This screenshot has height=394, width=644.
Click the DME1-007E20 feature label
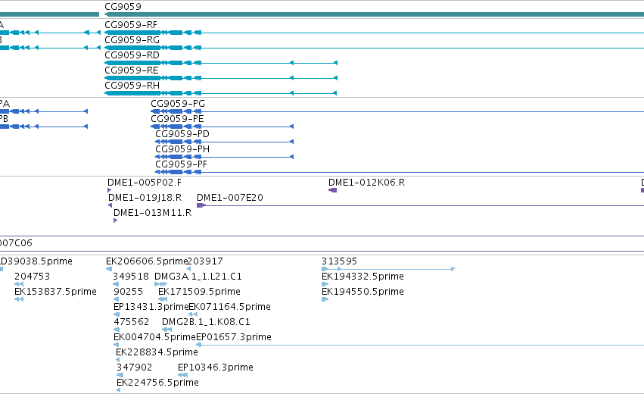pyautogui.click(x=230, y=198)
